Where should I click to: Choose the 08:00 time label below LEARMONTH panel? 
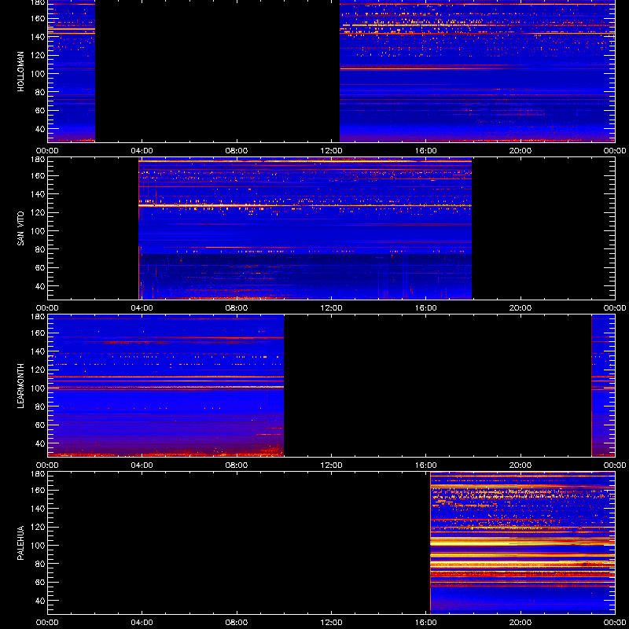[x=237, y=465]
